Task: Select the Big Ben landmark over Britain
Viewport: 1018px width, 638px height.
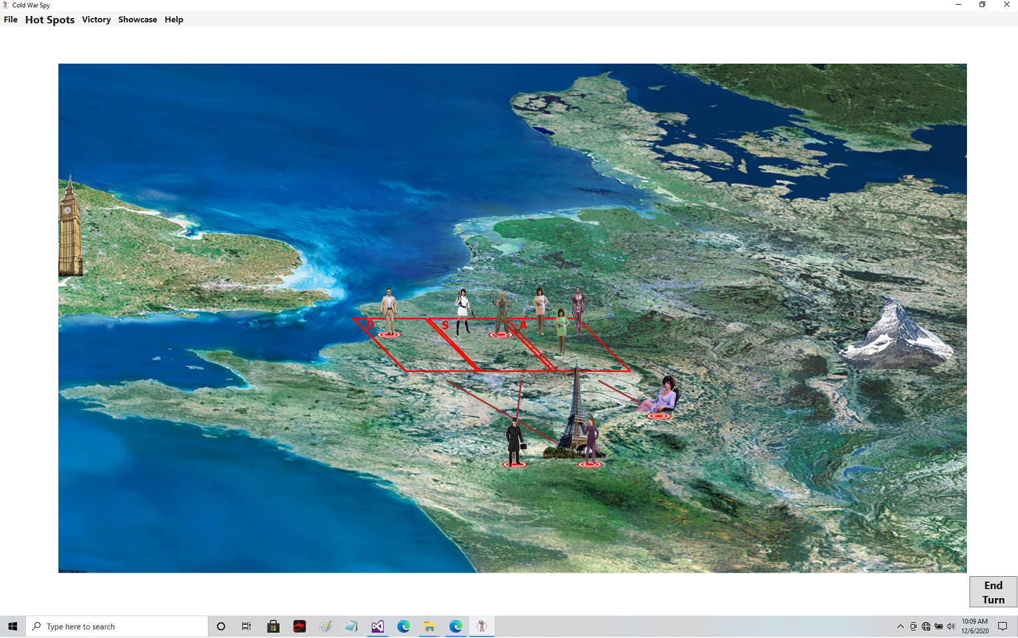Action: pos(70,226)
